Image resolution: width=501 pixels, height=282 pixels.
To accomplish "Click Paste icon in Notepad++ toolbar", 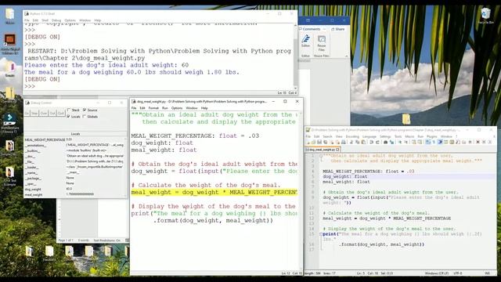I will tap(363, 142).
